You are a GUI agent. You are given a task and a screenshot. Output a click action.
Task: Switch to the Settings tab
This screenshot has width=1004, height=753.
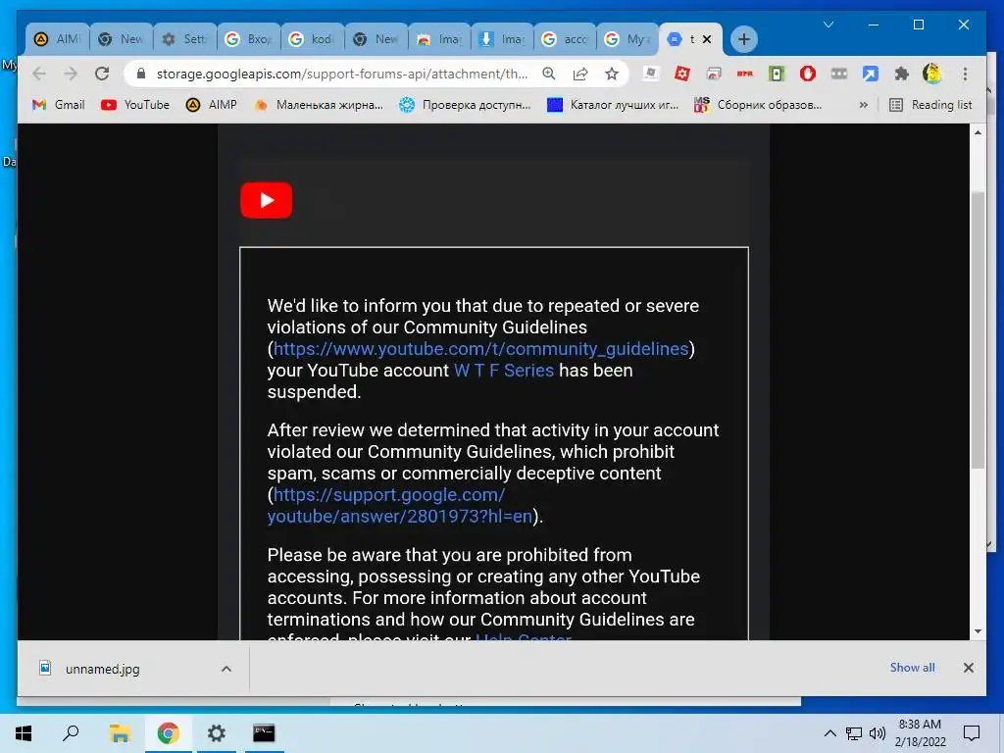[x=185, y=39]
